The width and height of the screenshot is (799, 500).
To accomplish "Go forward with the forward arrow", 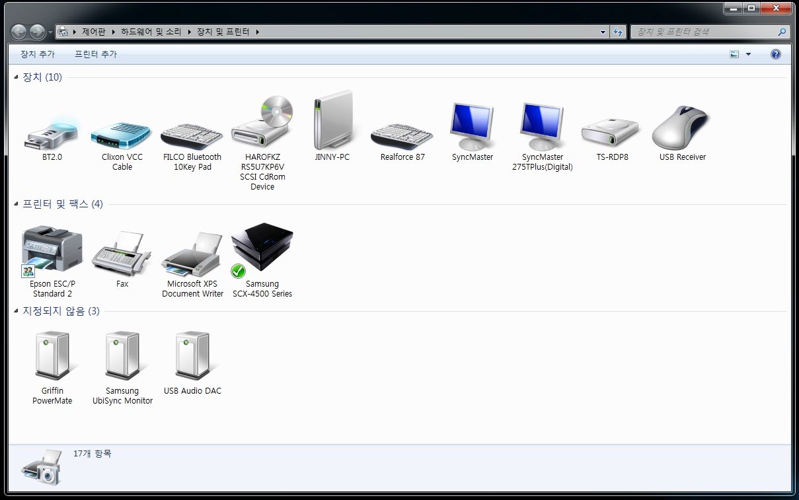I will [x=38, y=31].
